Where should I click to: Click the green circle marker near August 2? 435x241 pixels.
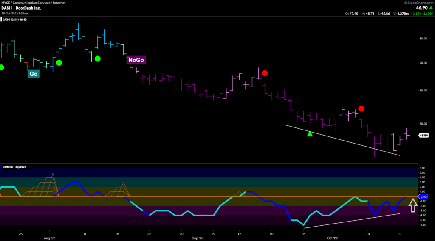pos(59,63)
